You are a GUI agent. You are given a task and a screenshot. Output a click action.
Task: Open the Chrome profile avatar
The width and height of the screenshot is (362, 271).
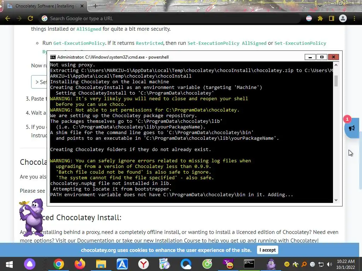coord(343,18)
